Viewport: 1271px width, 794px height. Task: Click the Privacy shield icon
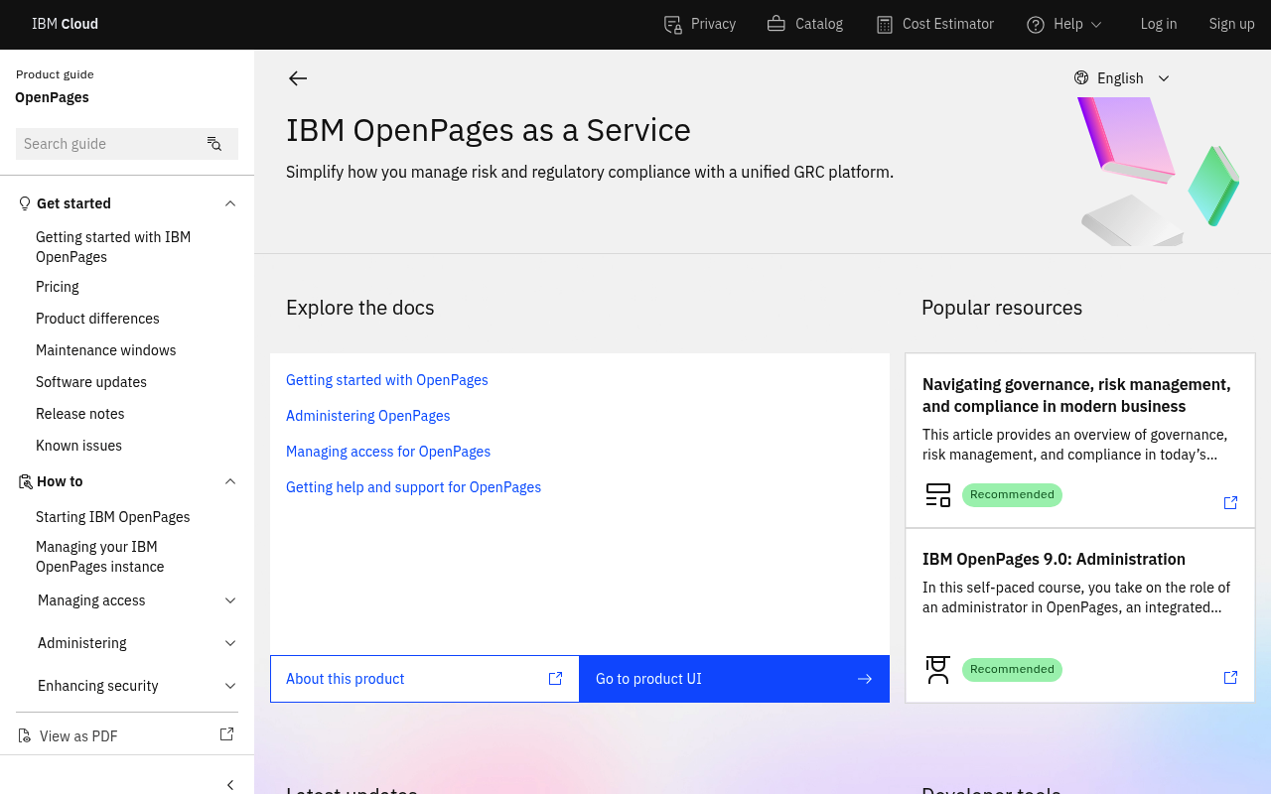tap(673, 25)
